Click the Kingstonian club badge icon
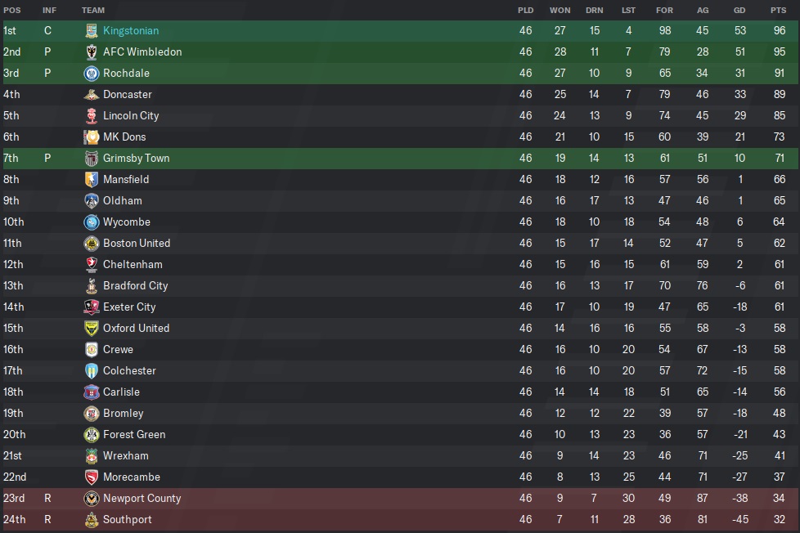The image size is (800, 533). coord(92,31)
